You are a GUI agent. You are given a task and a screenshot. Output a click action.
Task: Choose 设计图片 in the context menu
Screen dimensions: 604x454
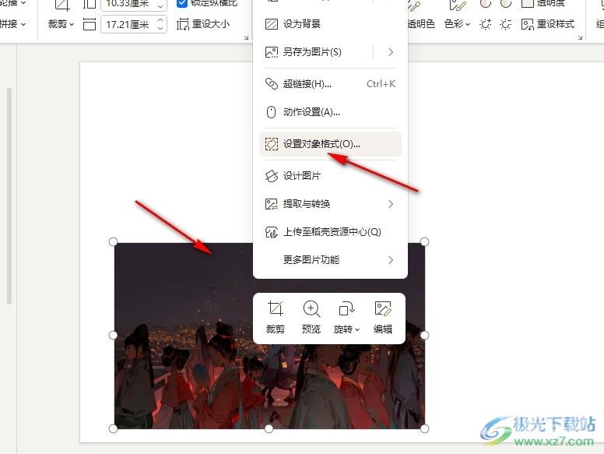point(331,176)
